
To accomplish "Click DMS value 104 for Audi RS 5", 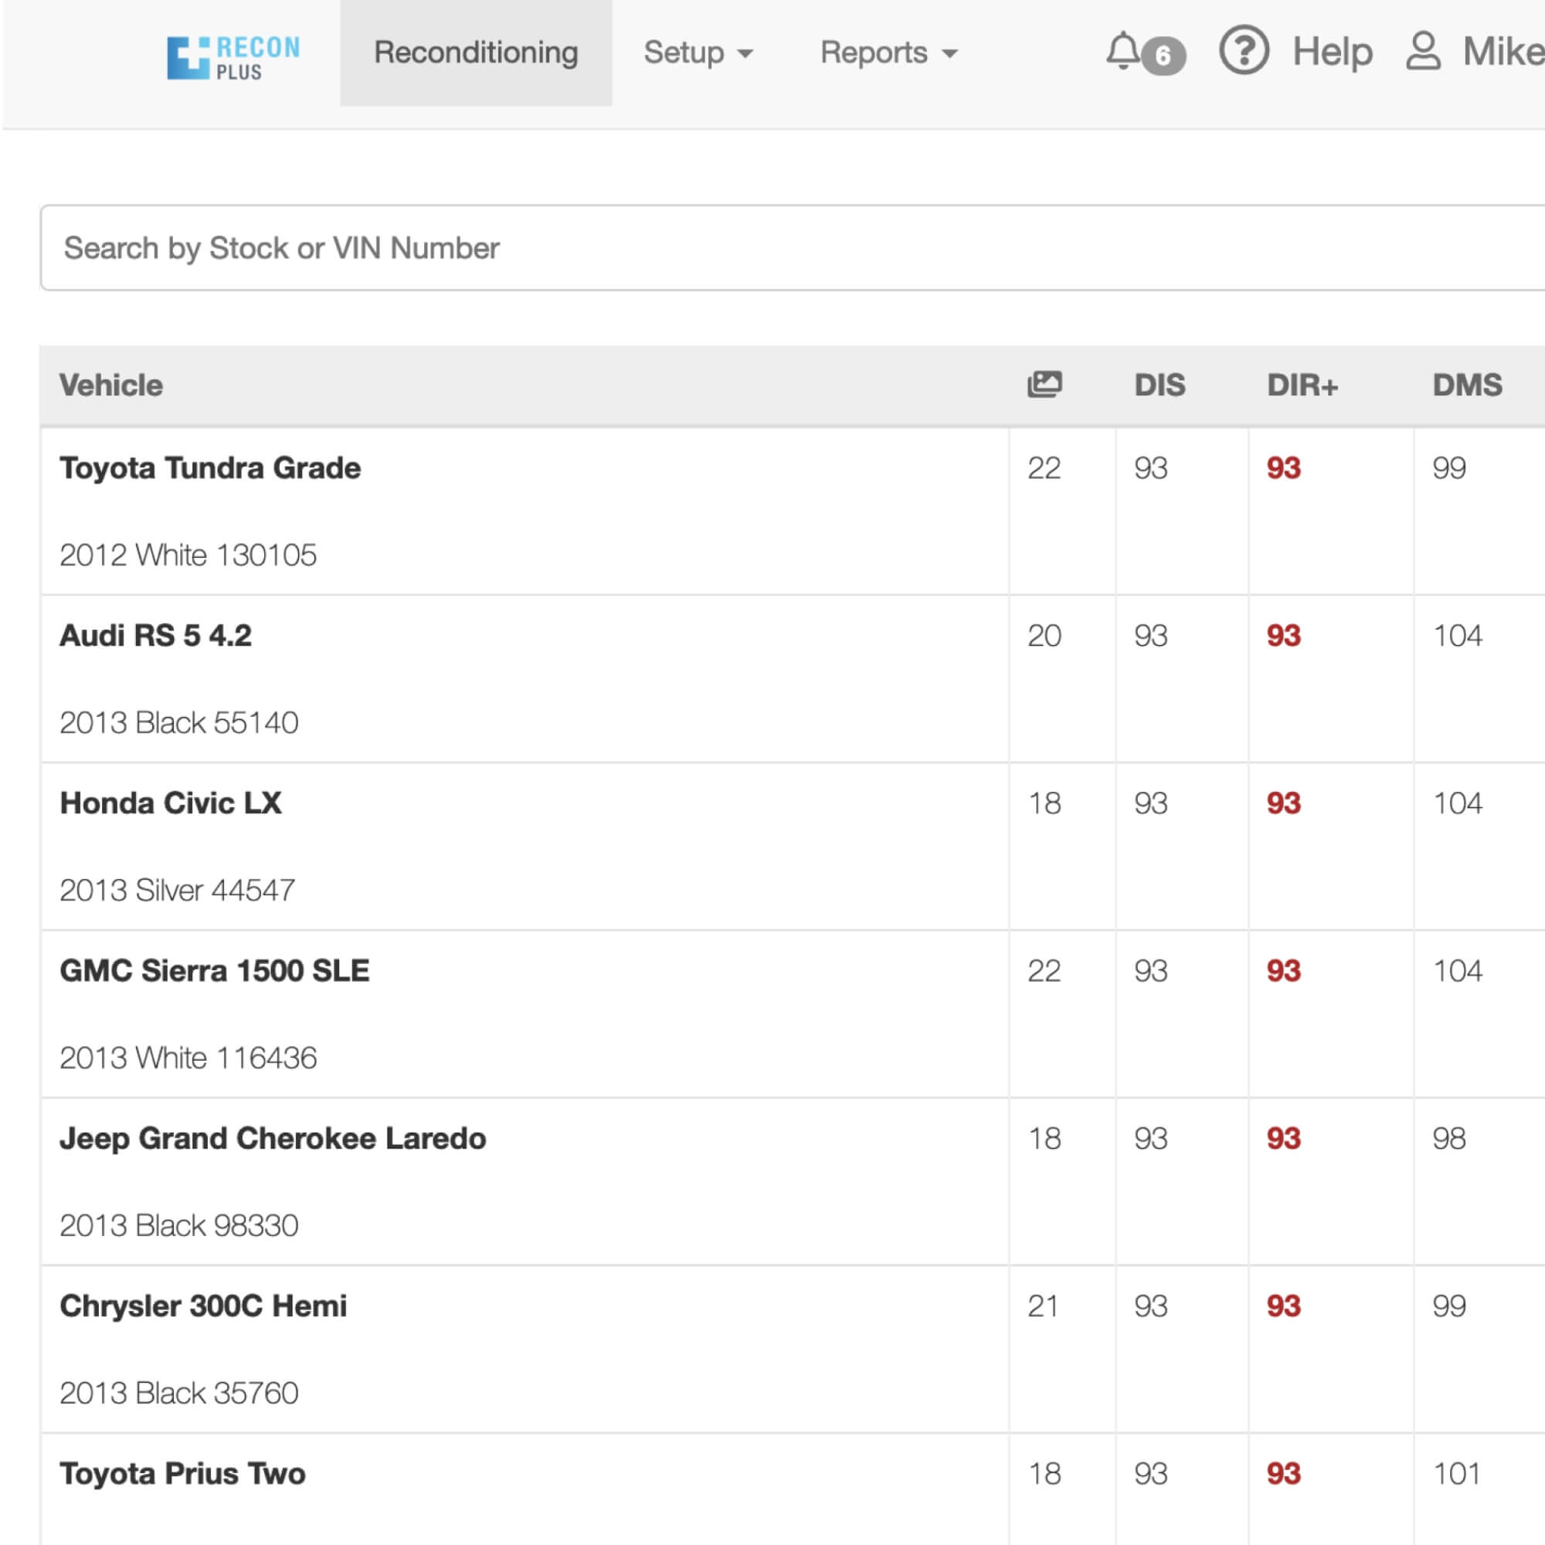I will (1457, 636).
